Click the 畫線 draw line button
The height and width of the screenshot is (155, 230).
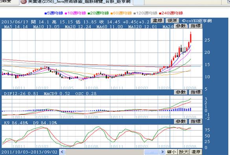click(x=157, y=20)
